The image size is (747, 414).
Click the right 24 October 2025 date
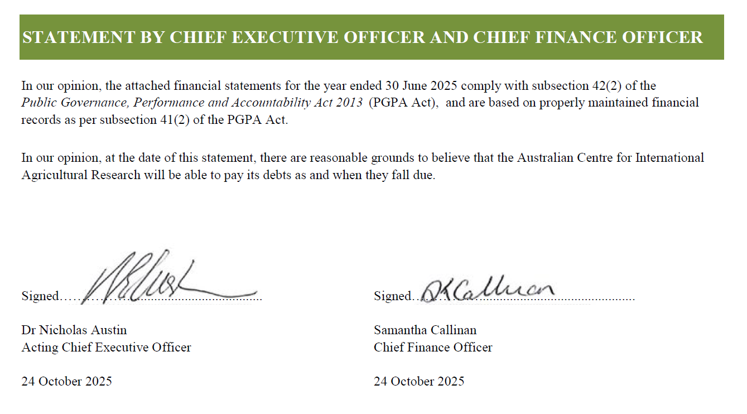(419, 381)
